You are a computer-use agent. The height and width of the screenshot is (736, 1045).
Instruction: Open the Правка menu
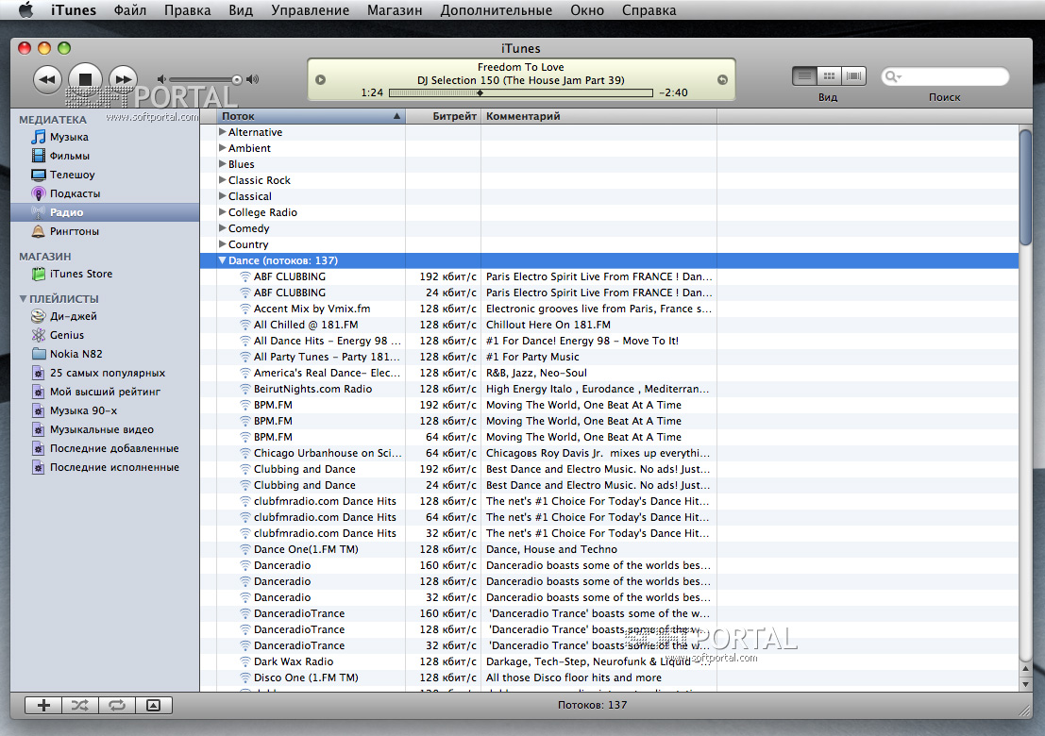coord(187,10)
